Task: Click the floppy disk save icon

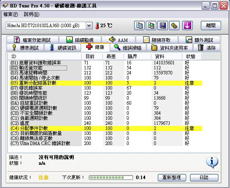Action: click(163, 26)
